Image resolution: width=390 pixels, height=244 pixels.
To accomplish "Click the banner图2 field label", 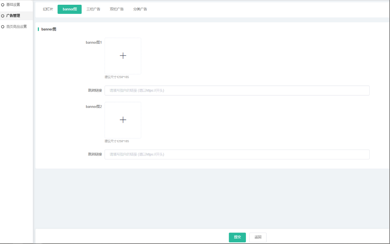I will (x=94, y=107).
